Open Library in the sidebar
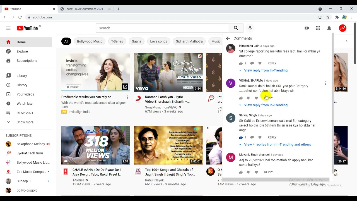The image size is (357, 201). pos(26,76)
